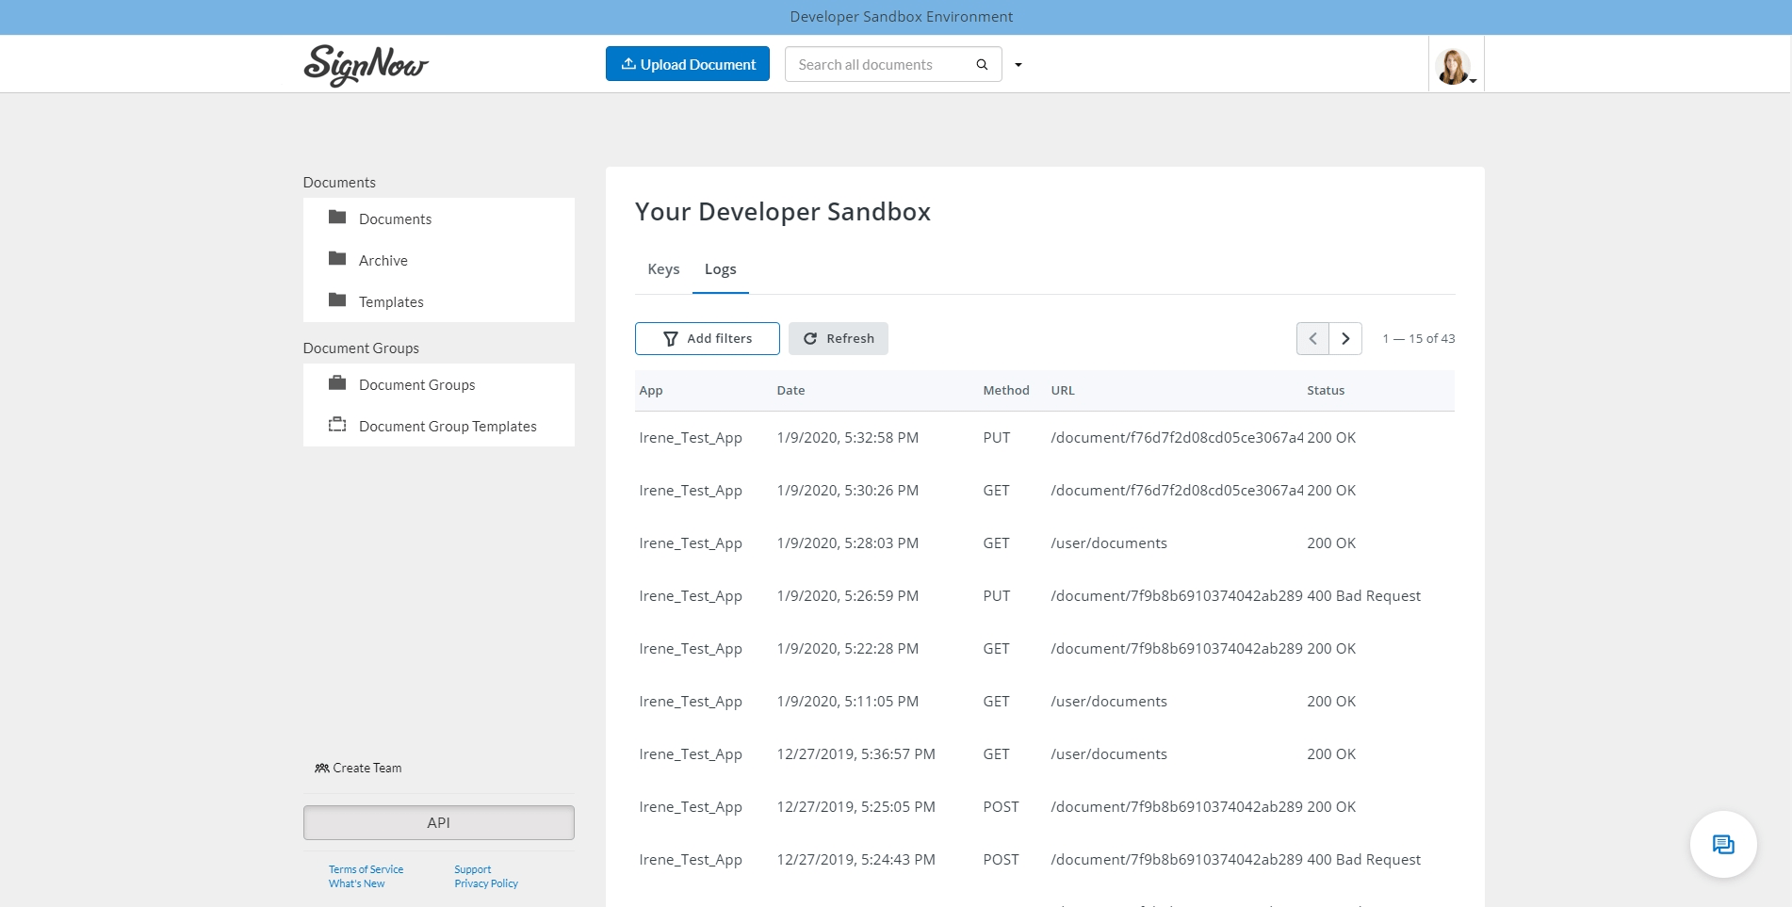Open Support link
Image resolution: width=1792 pixels, height=907 pixels.
472,869
